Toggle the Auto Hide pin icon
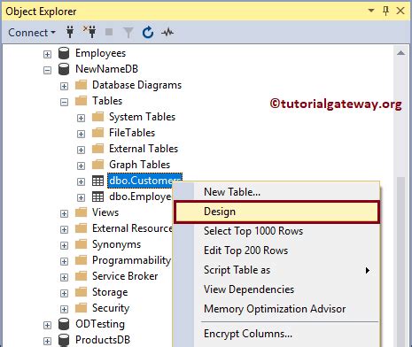Image resolution: width=412 pixels, height=347 pixels. click(385, 11)
